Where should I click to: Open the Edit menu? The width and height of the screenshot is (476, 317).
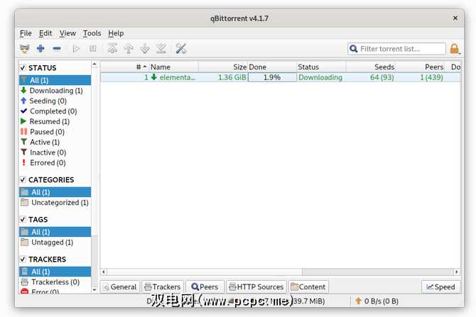coord(45,33)
